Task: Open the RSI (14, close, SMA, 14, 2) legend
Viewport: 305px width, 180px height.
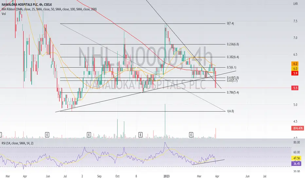Action: (x=17, y=143)
